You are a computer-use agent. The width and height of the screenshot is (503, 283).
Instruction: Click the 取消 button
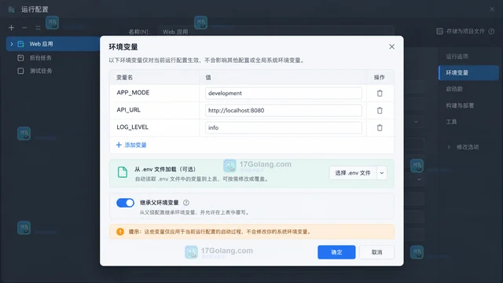coord(376,252)
